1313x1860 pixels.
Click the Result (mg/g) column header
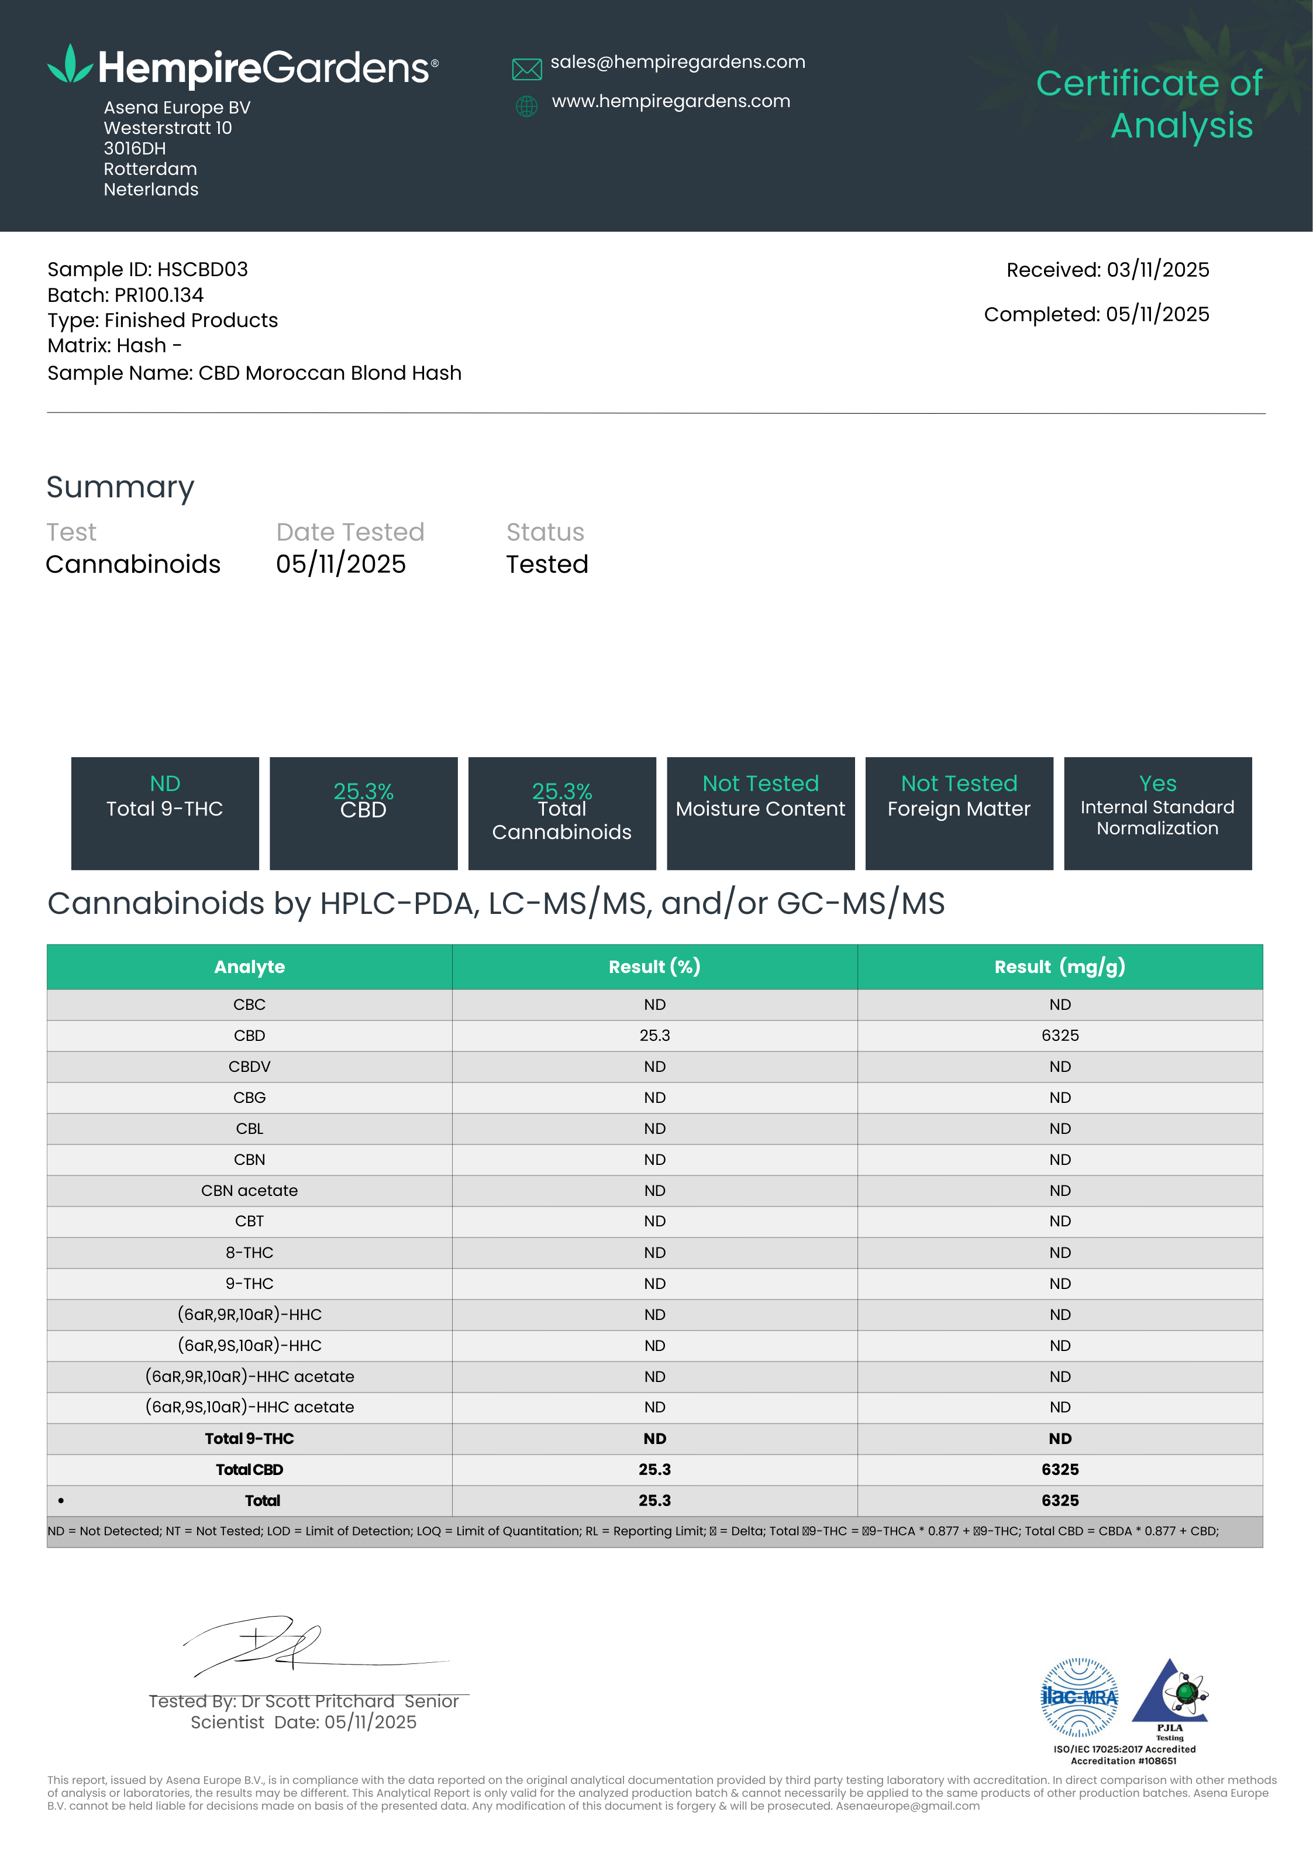1060,967
